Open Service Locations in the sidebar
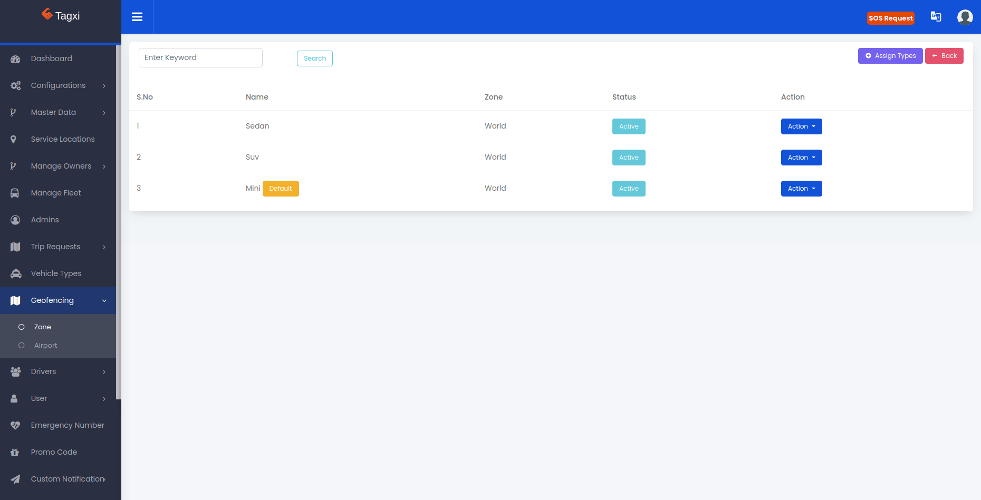The height and width of the screenshot is (500, 981). click(62, 140)
